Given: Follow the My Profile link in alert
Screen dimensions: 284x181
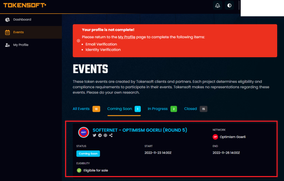Looking at the screenshot, I should pyautogui.click(x=127, y=37).
